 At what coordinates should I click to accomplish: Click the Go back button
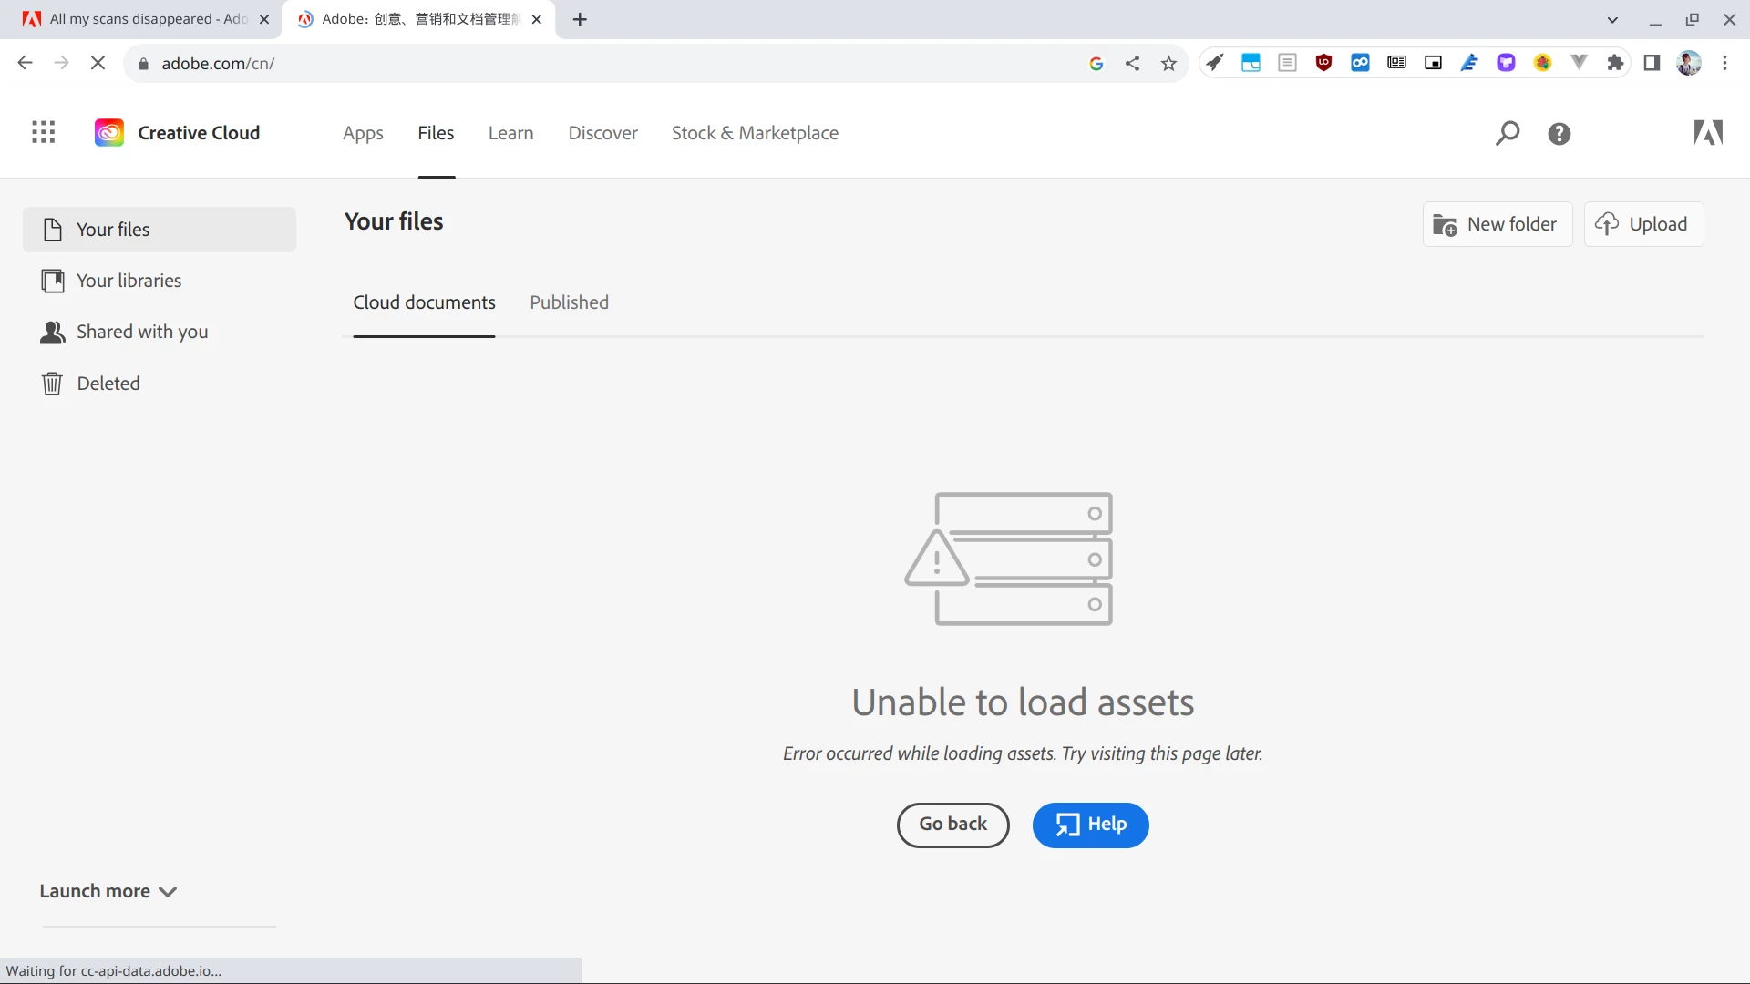[952, 825]
